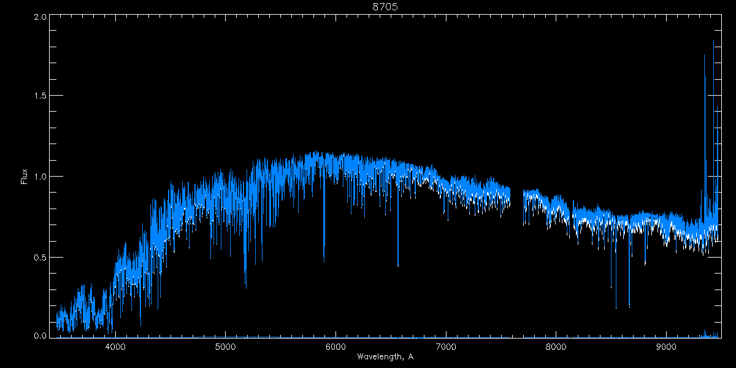Click the absorption dip near 5180 Å
Viewport: 736px width, 368px height.
[x=245, y=273]
